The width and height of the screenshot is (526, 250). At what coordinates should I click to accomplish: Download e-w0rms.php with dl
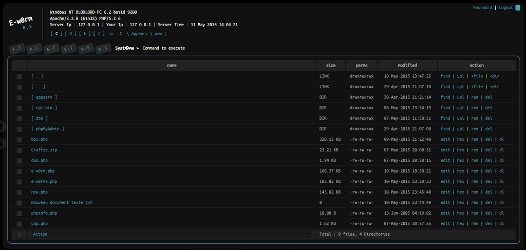coord(501,181)
